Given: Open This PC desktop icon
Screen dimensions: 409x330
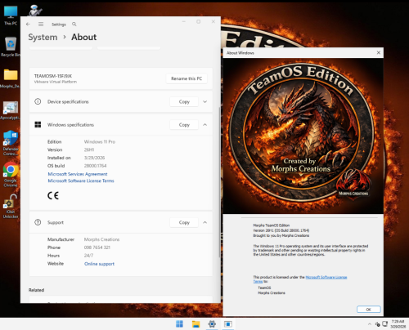Looking at the screenshot, I should click(x=11, y=16).
